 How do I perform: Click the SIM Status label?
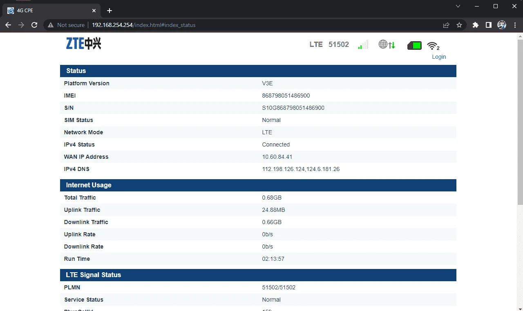pos(78,120)
